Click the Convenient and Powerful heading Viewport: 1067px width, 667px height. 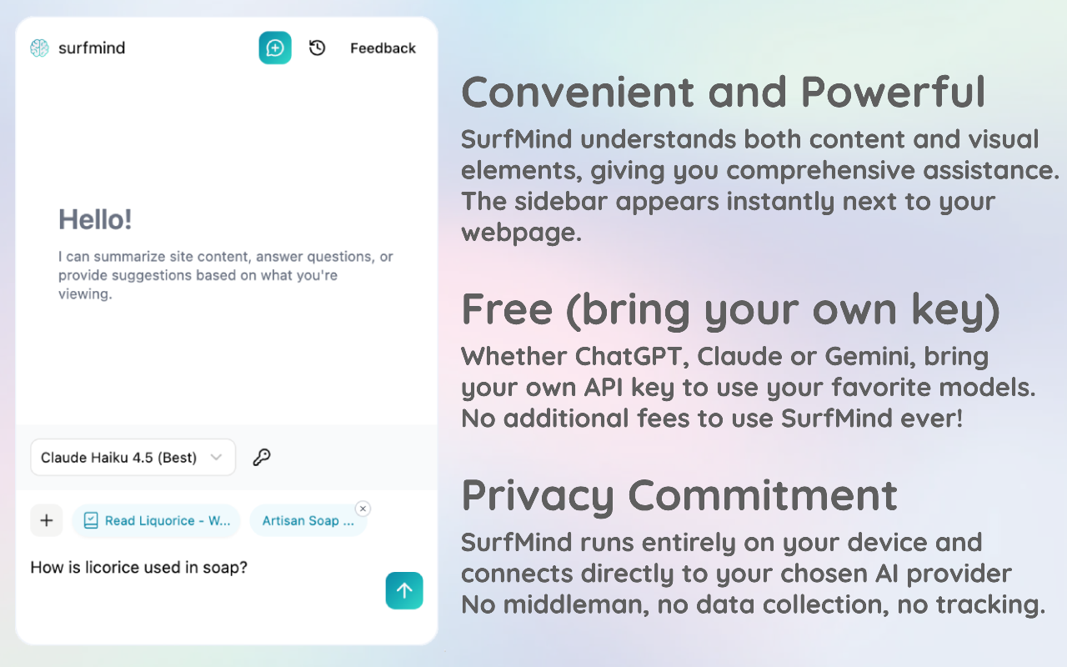[723, 93]
